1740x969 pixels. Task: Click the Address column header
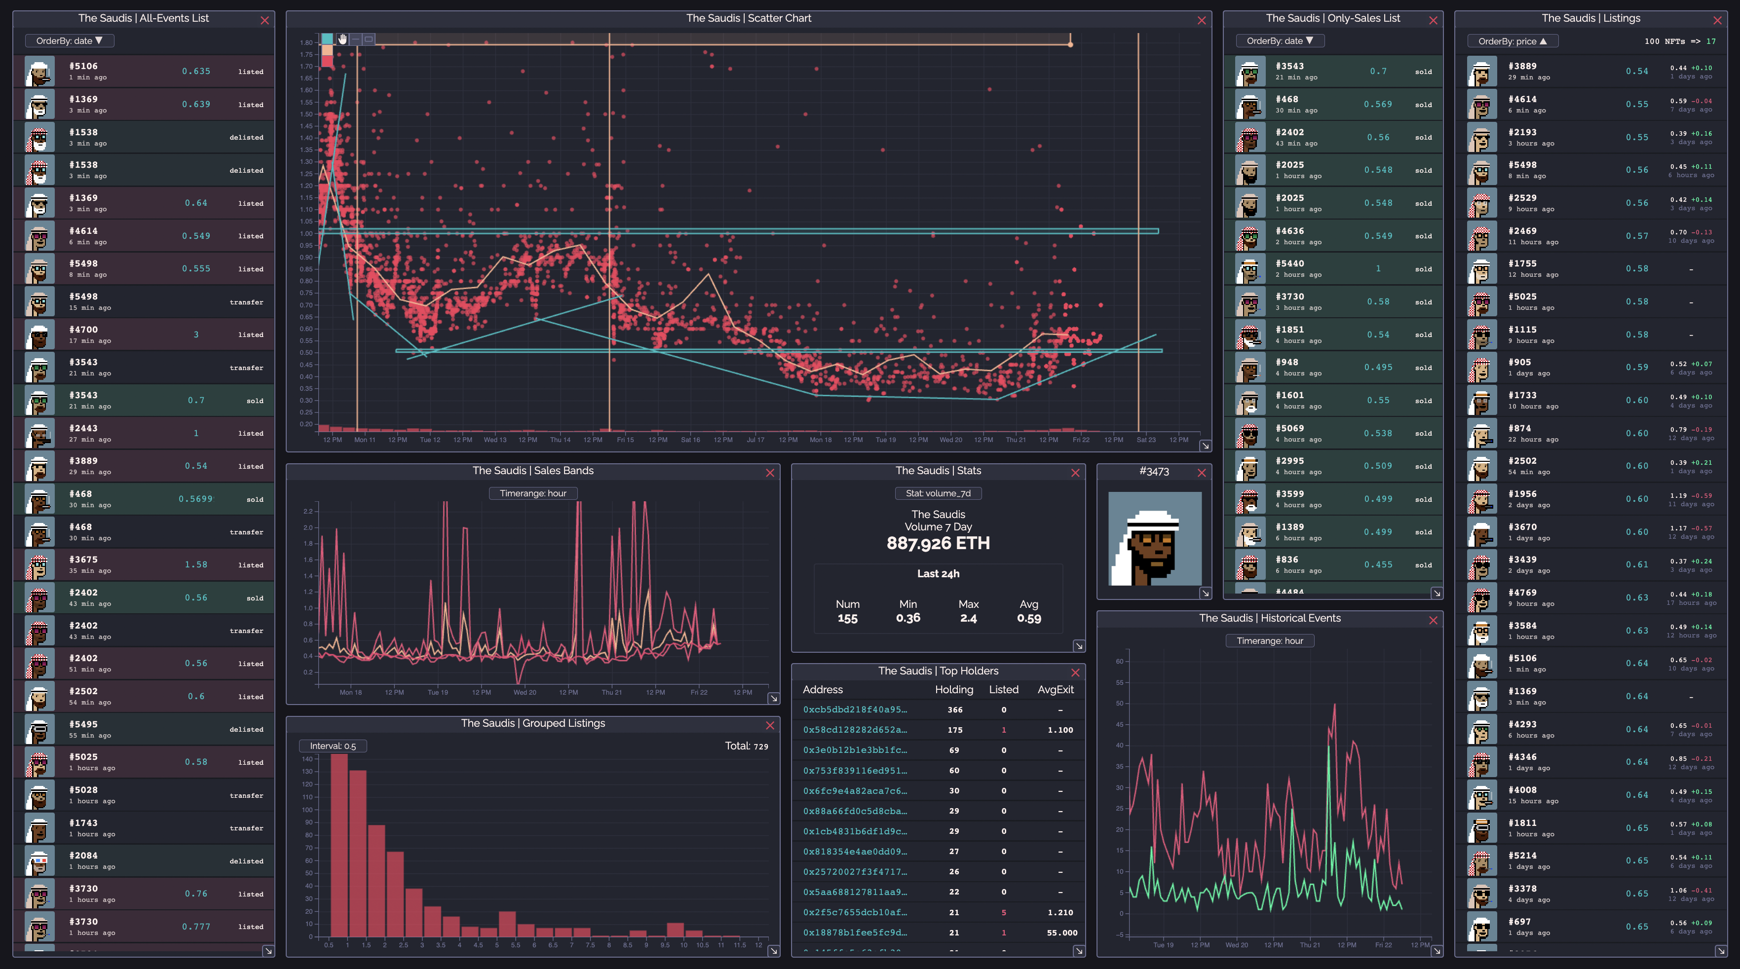click(x=823, y=689)
